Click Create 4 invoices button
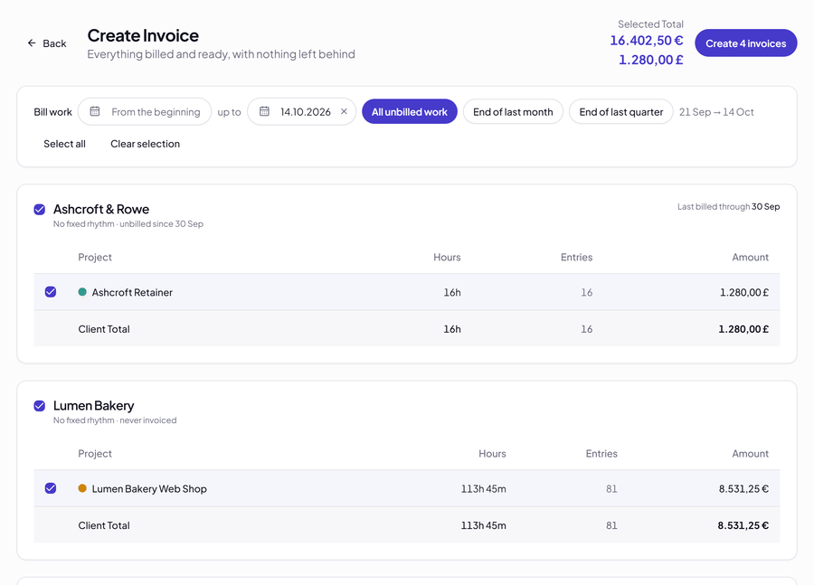814x585 pixels. (x=745, y=43)
